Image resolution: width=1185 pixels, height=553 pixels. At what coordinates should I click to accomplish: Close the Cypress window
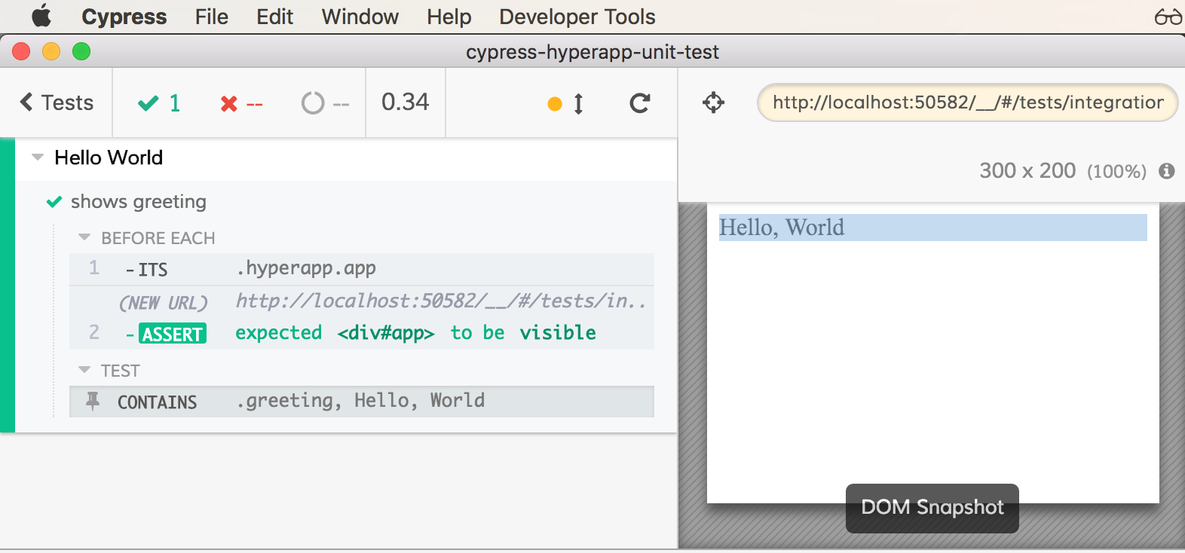(x=21, y=51)
